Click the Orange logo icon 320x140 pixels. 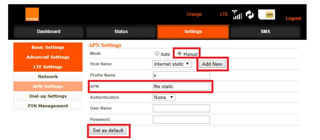point(32,14)
